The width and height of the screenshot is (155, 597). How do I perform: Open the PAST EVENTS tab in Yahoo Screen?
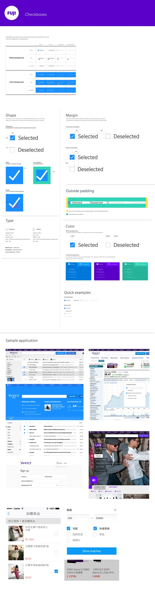pyautogui.click(x=113, y=487)
